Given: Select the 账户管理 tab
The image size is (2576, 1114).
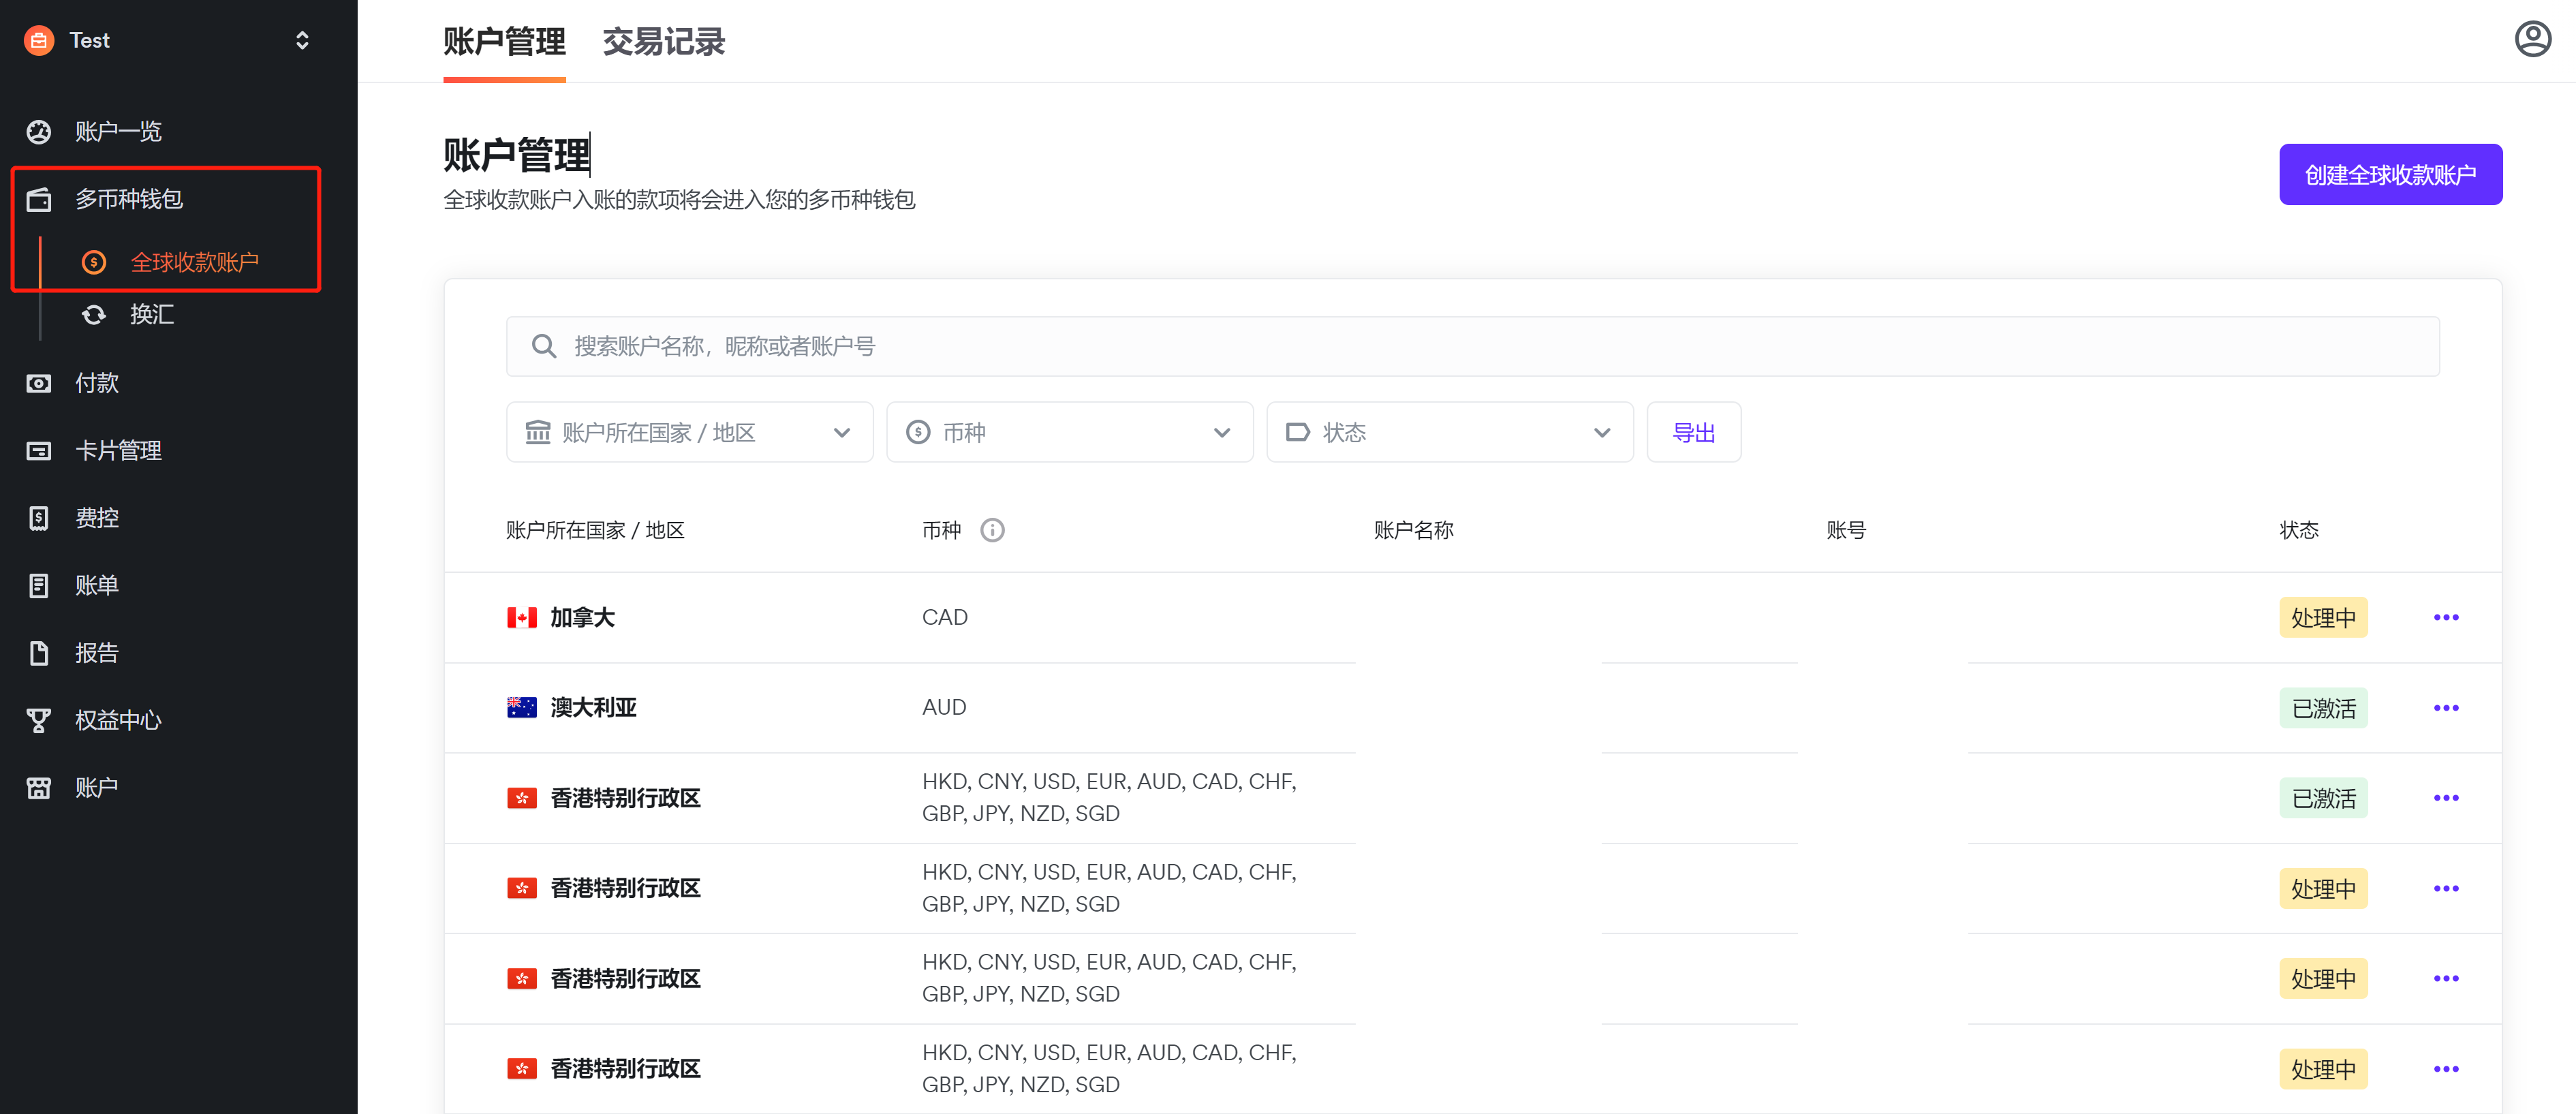Looking at the screenshot, I should coord(504,42).
